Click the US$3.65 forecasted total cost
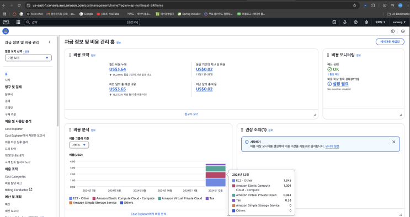This screenshot has width=410, height=217. (118, 89)
